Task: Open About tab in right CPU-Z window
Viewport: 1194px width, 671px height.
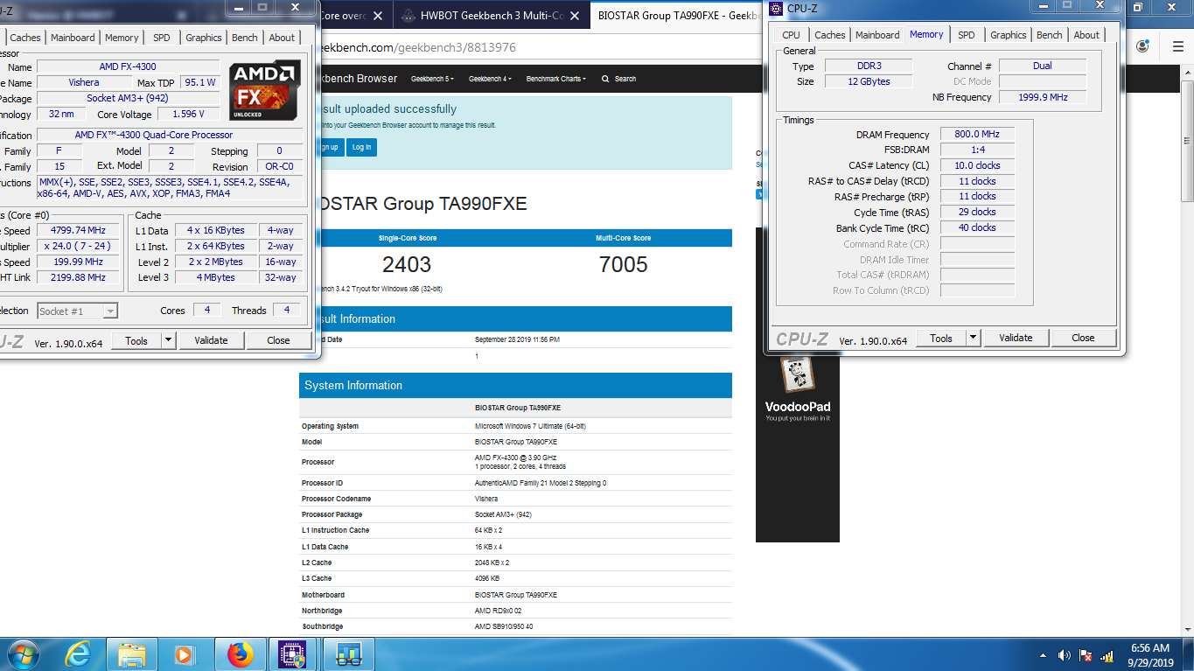Action: point(1086,35)
